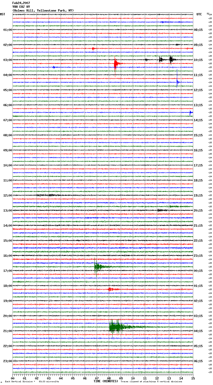
Task: Select the "04:15" UTC time label
Action: [198, 331]
